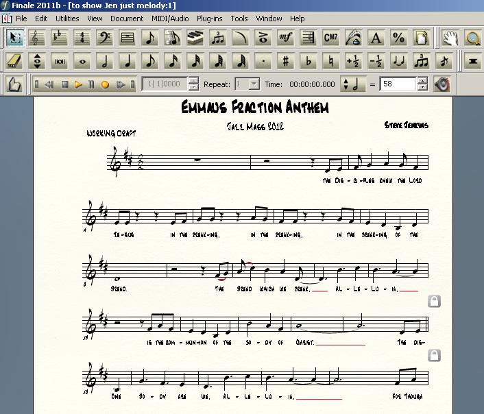Select the Repeat tool
This screenshot has height=414, width=484.
[x=308, y=38]
